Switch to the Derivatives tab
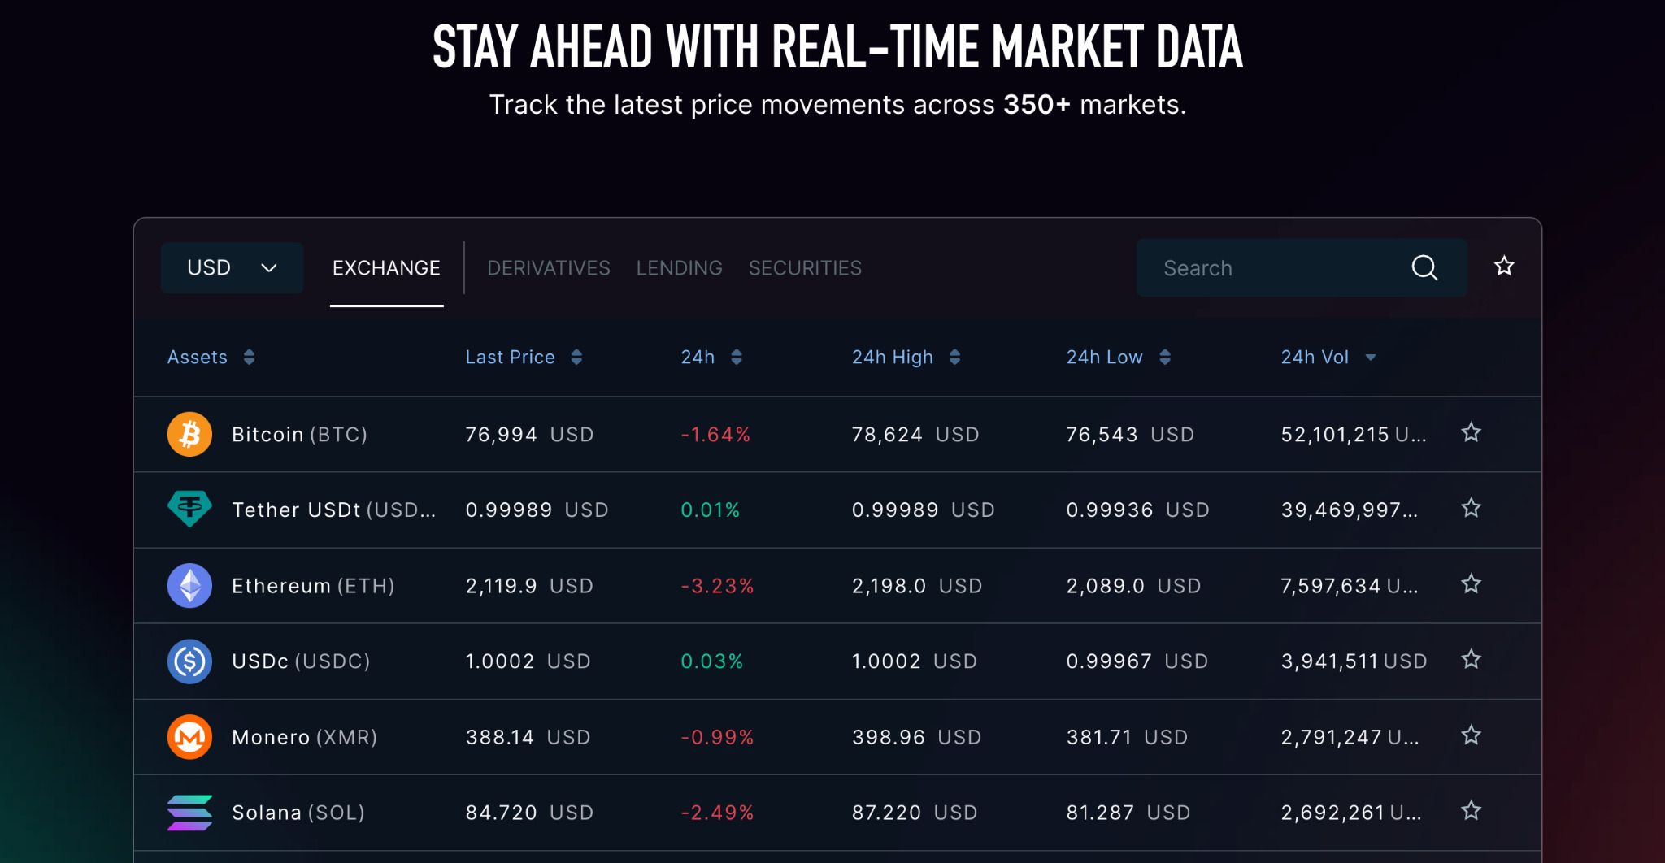 click(549, 268)
